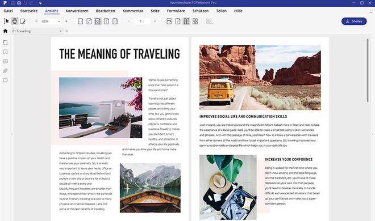The height and width of the screenshot is (221, 375).
Task: Open the Teilen tab
Action: coord(221,11)
